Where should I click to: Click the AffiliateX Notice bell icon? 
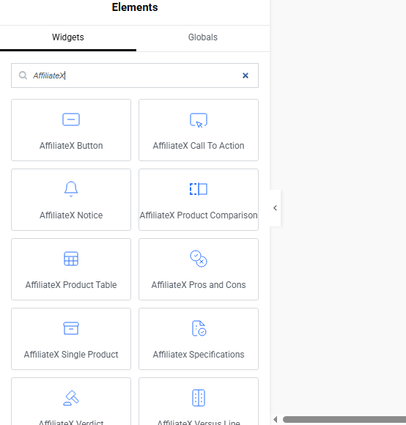tap(71, 189)
